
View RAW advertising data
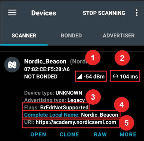[100, 135]
